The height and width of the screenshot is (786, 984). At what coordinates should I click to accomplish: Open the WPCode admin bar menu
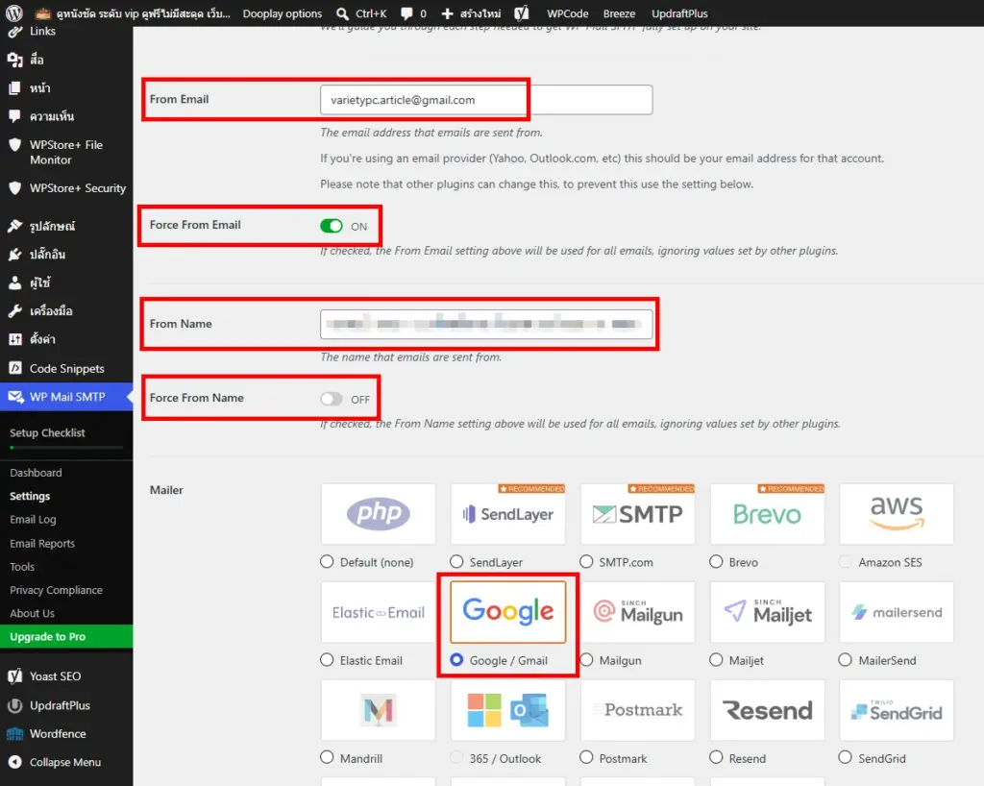pos(567,13)
